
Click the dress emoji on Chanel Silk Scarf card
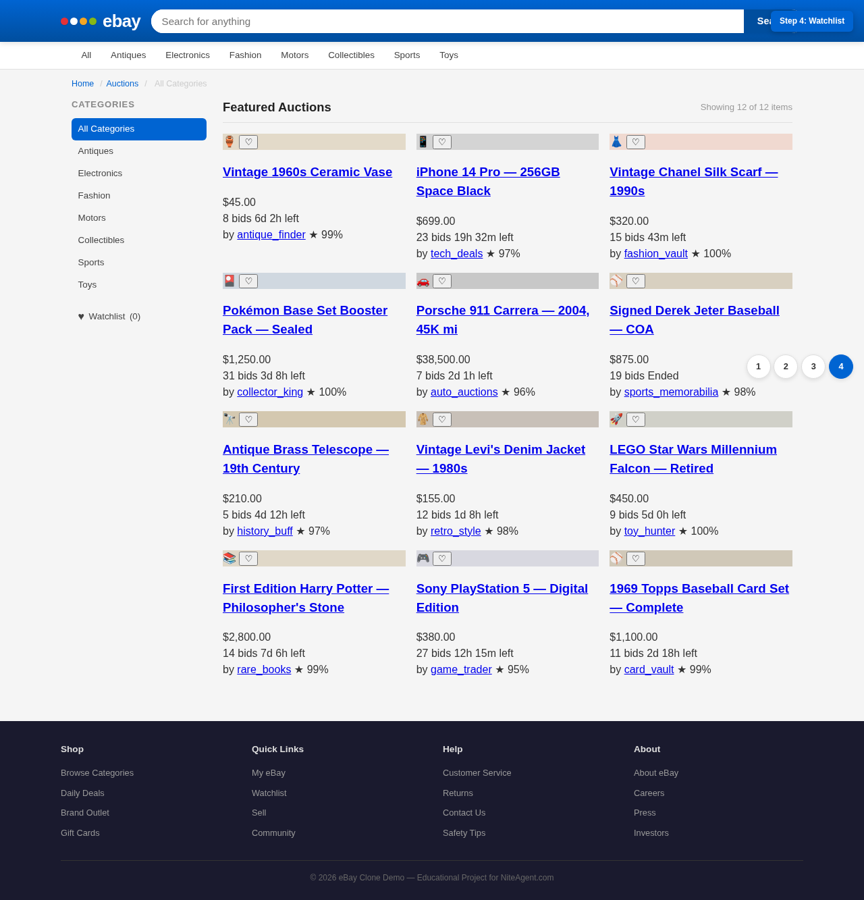point(616,142)
